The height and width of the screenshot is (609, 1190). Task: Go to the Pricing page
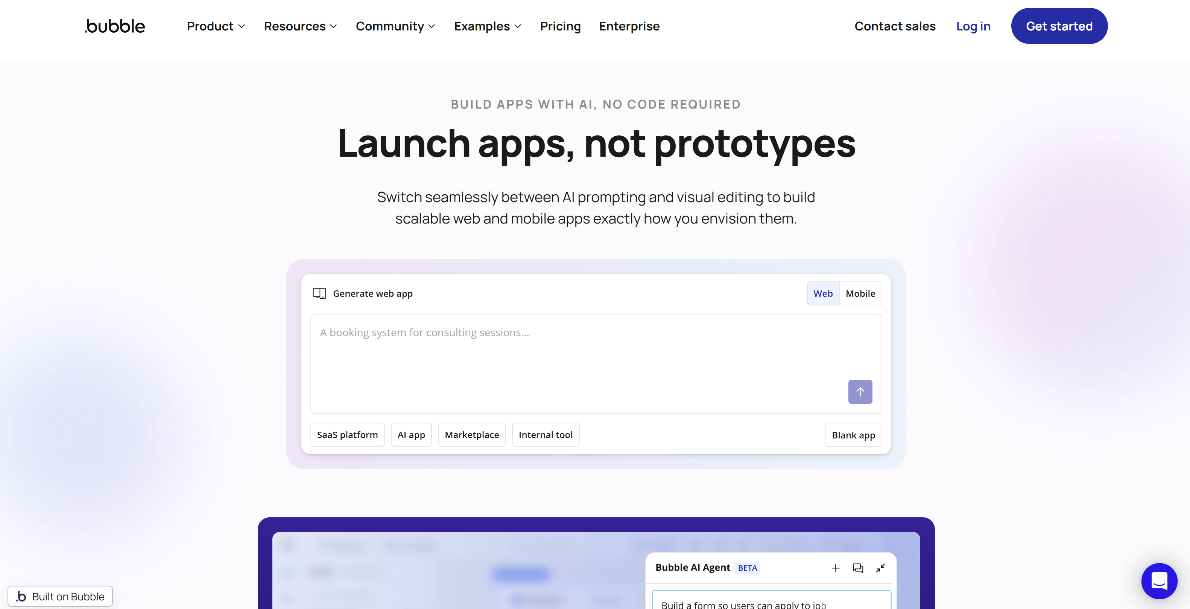[560, 26]
